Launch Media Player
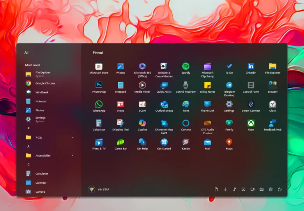 (142, 87)
